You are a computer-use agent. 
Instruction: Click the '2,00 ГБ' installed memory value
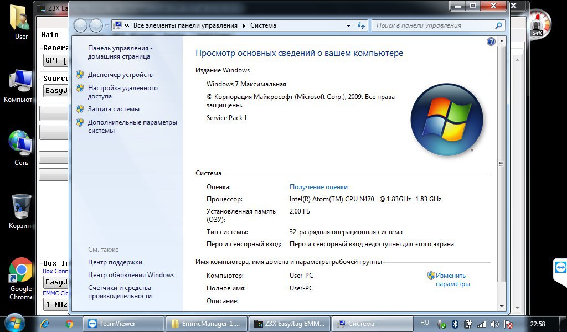tap(300, 211)
